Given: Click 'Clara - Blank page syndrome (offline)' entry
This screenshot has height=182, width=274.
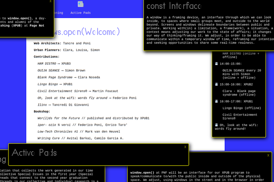Looking at the screenshot, I should tap(239, 93).
